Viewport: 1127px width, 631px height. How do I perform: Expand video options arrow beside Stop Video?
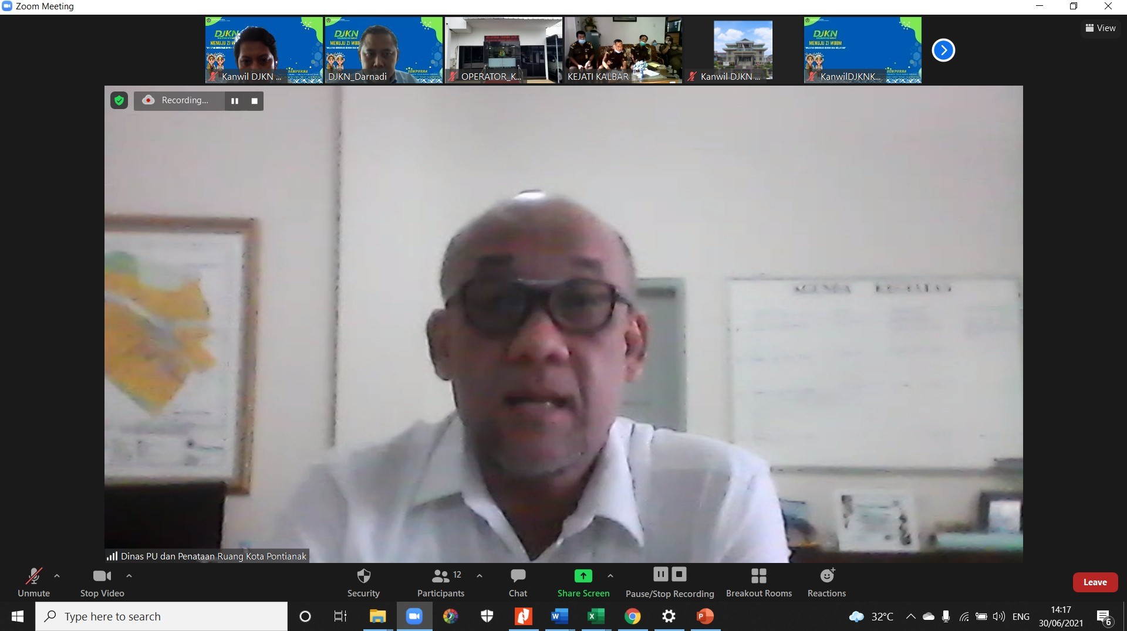pos(129,576)
